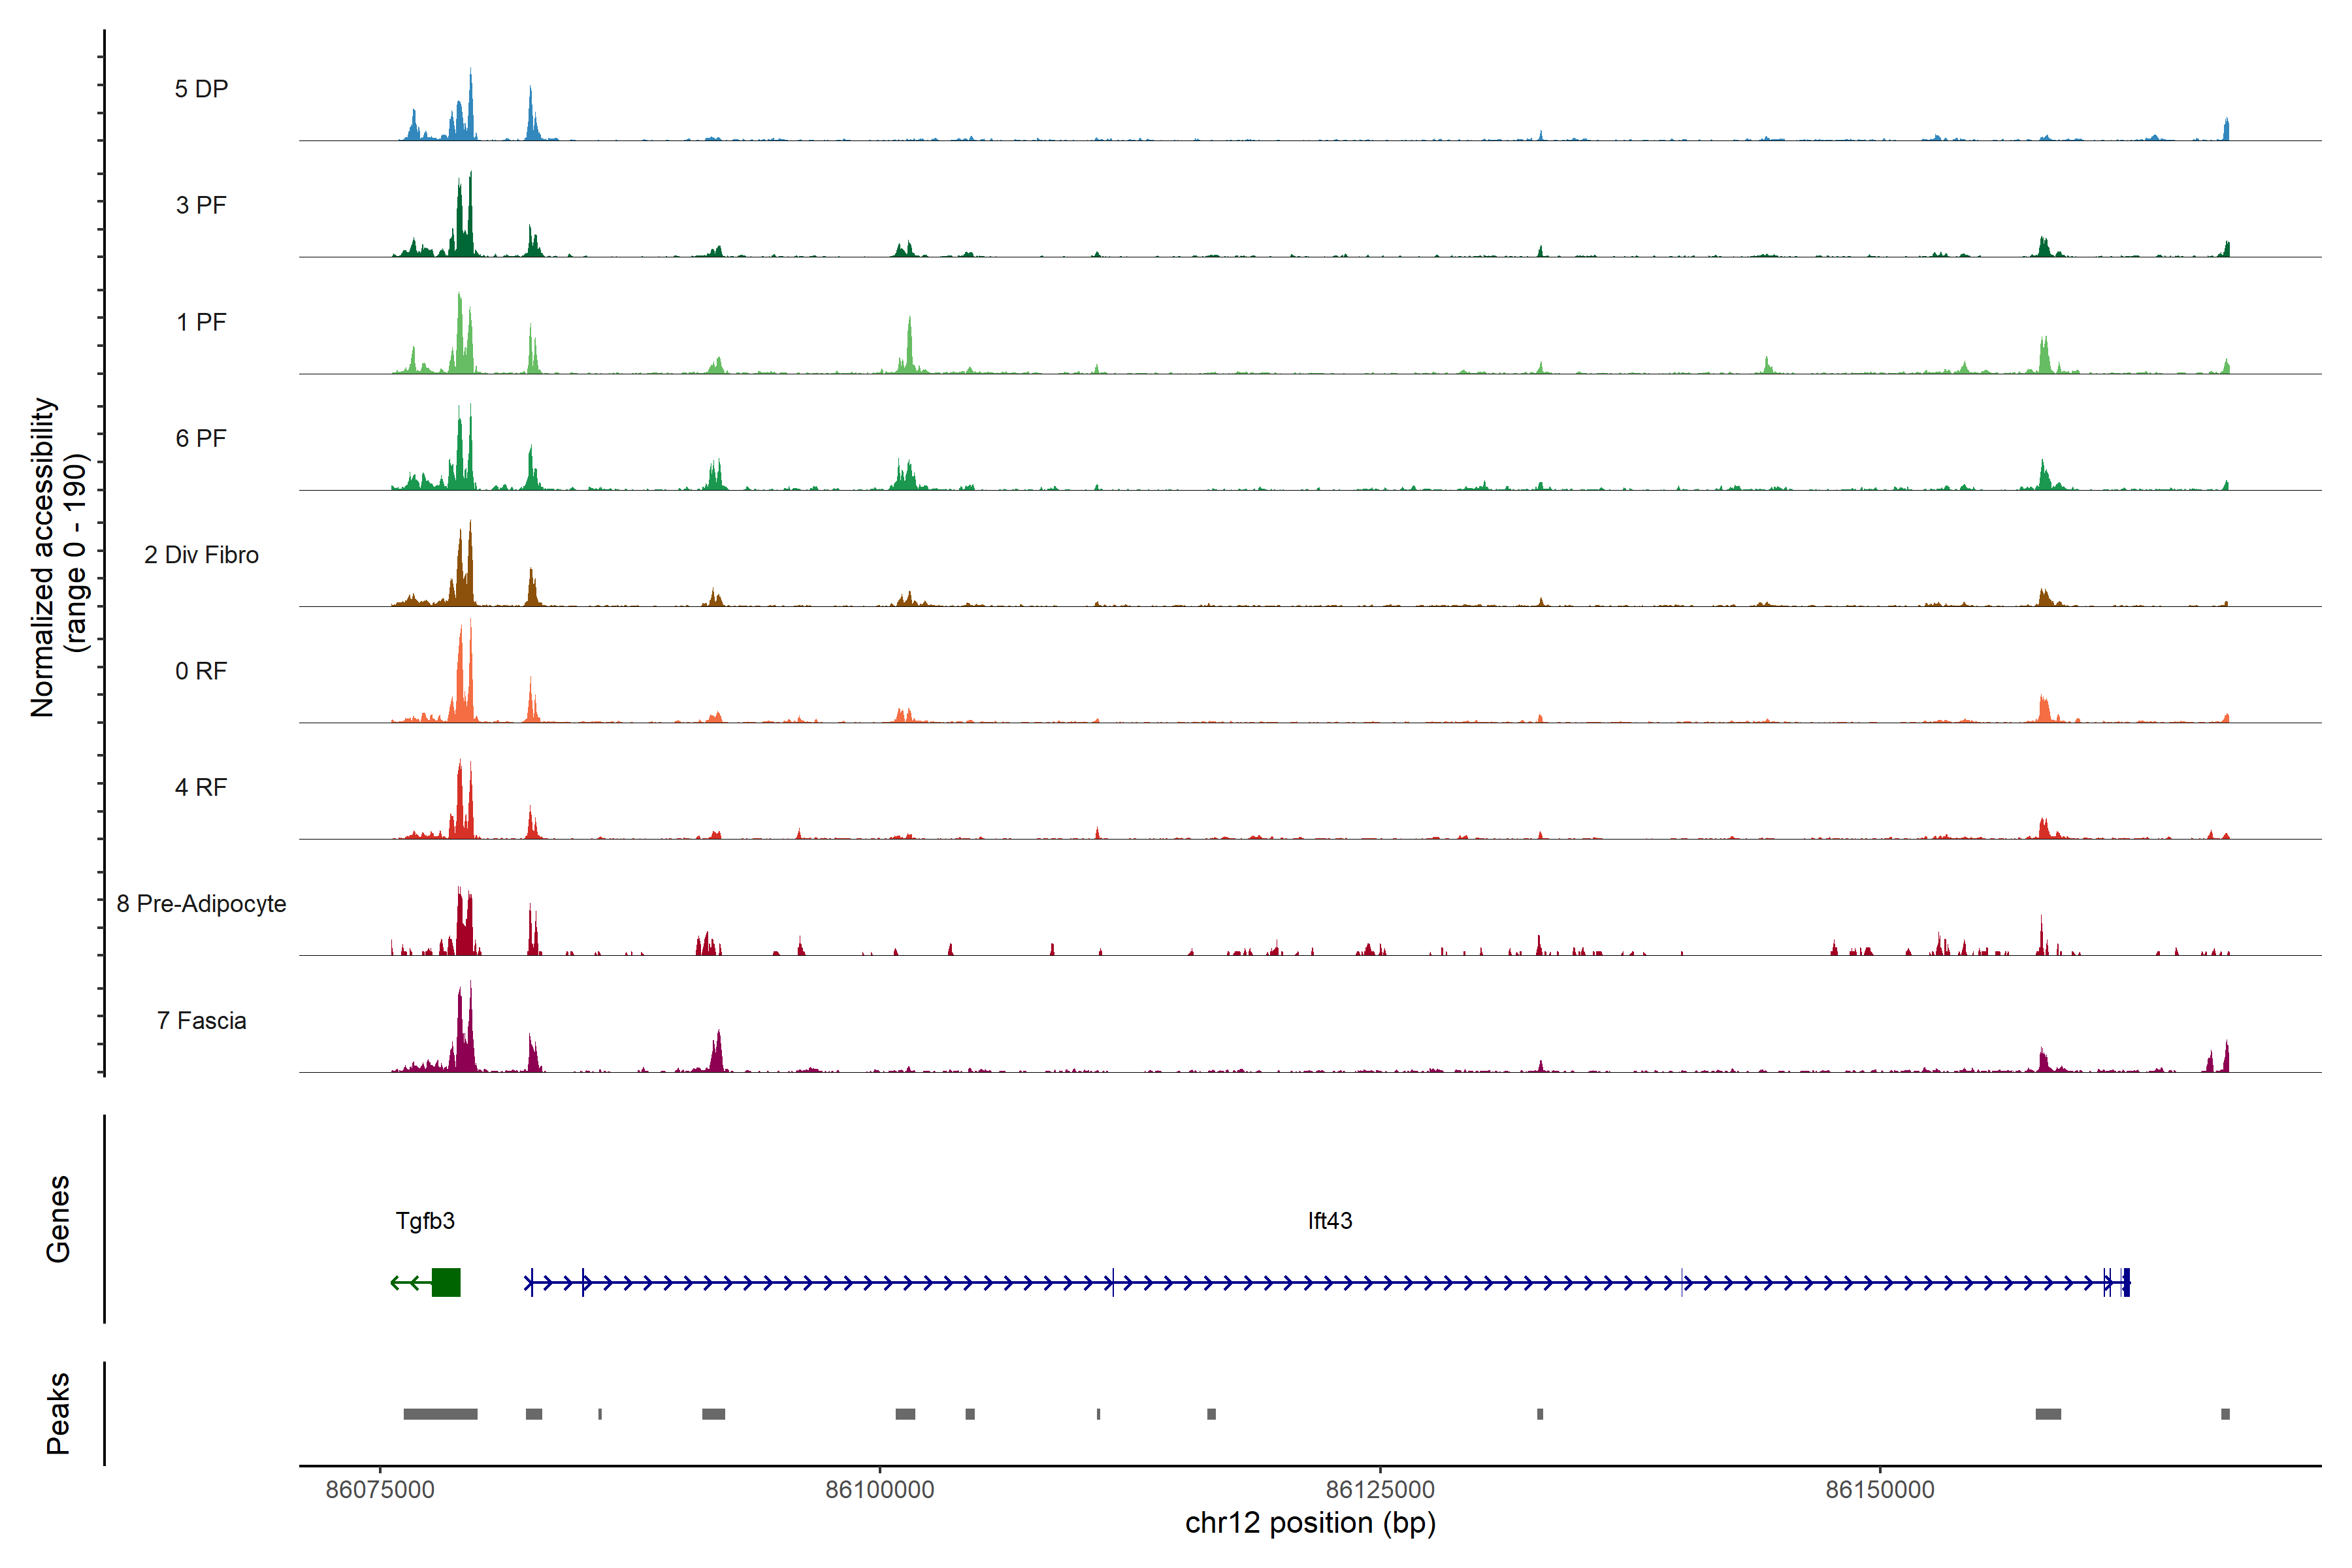Click the 86100000 x-axis tick label

coord(879,1490)
